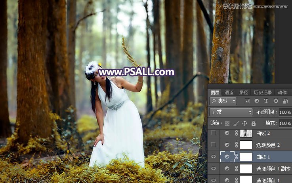Click mask link icon of 选取颜色 1 副本
The width and height of the screenshot is (292, 183).
tap(236, 168)
